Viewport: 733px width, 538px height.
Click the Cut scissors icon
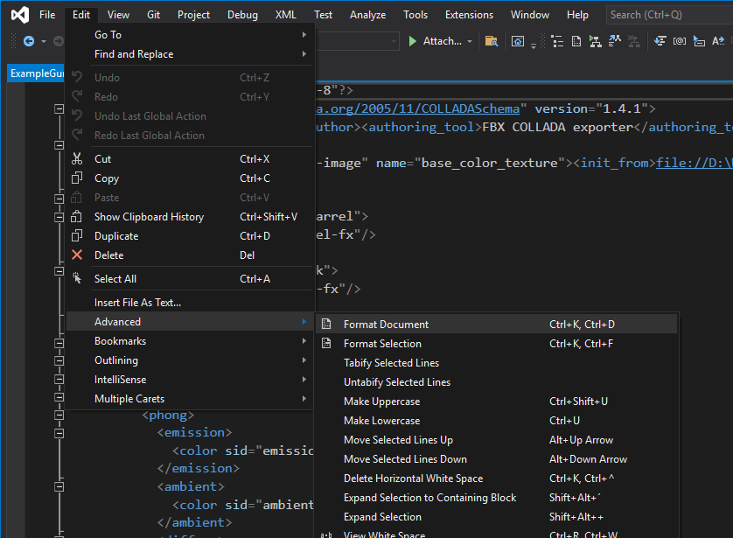[77, 159]
